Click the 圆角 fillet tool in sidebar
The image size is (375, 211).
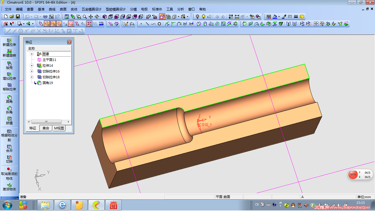(x=9, y=99)
